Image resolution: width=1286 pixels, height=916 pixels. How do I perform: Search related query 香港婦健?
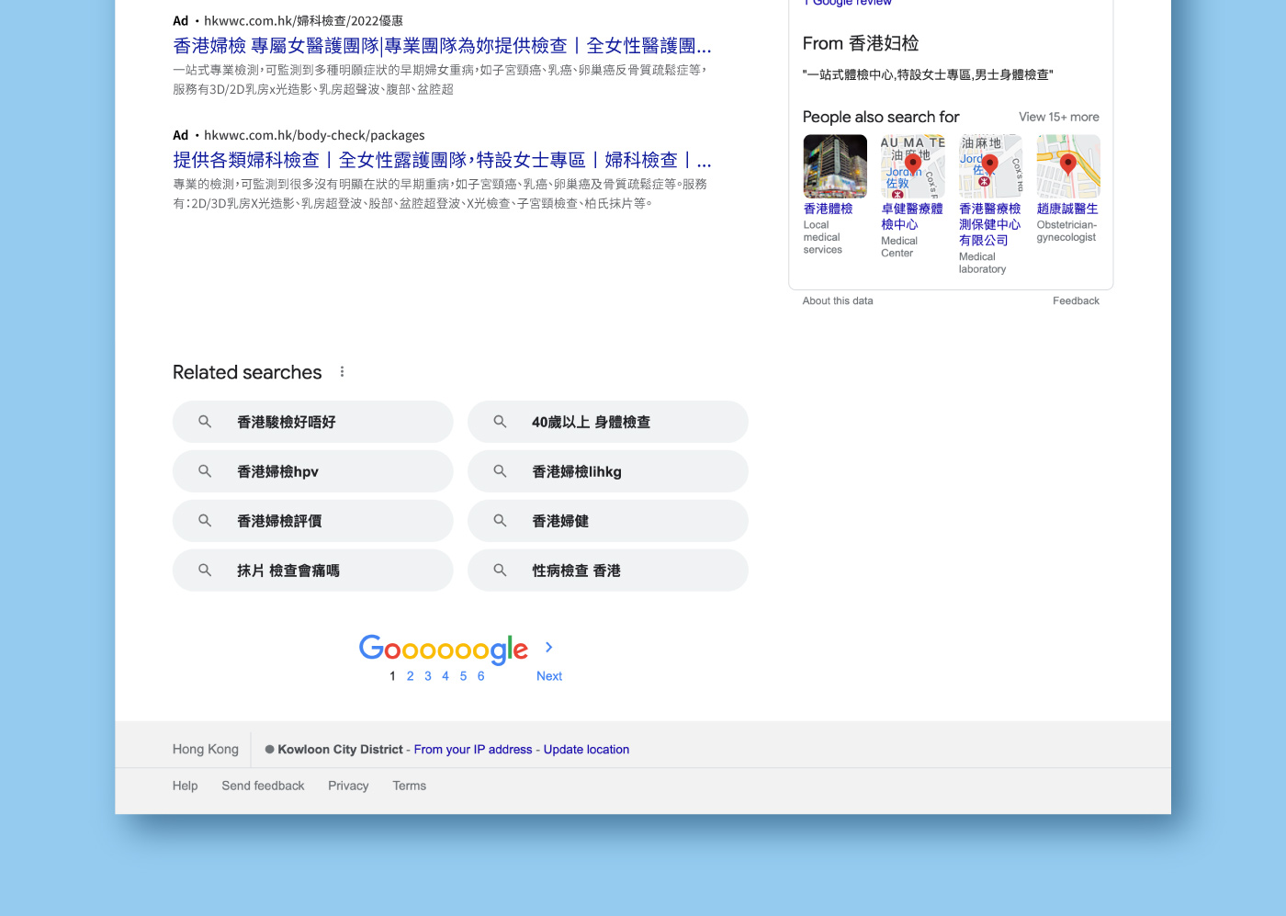coord(608,521)
